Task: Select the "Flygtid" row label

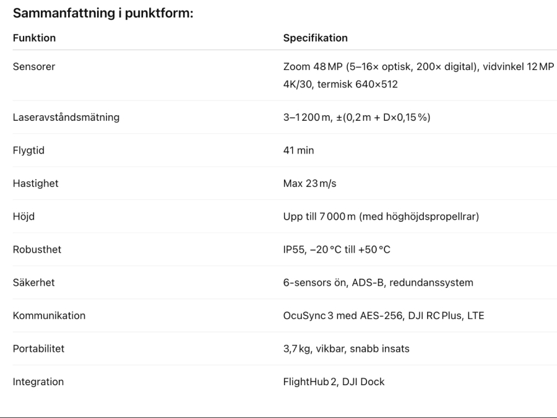Action: [28, 150]
